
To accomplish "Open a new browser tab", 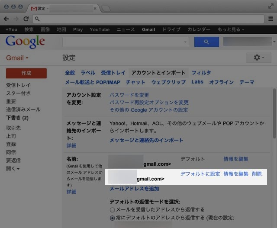I will [x=106, y=9].
